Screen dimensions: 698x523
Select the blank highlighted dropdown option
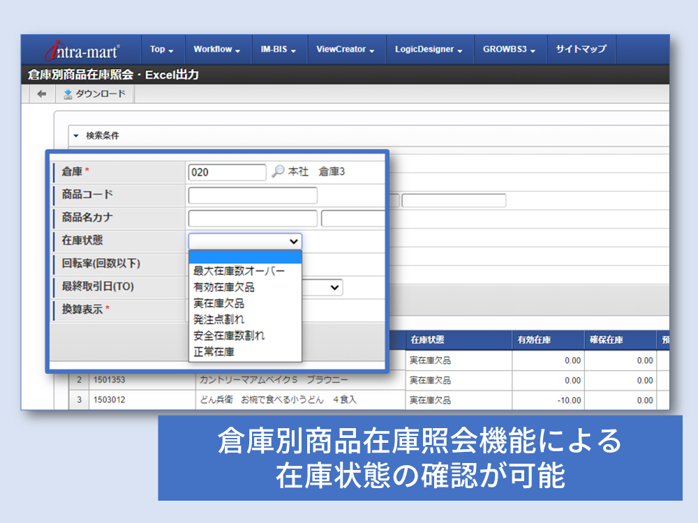tap(245, 257)
